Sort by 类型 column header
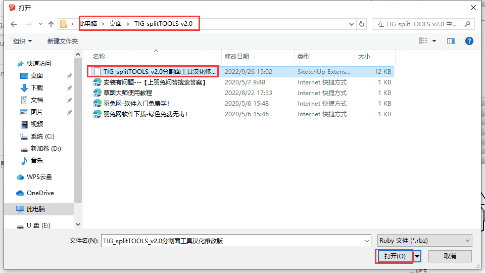 coord(304,56)
